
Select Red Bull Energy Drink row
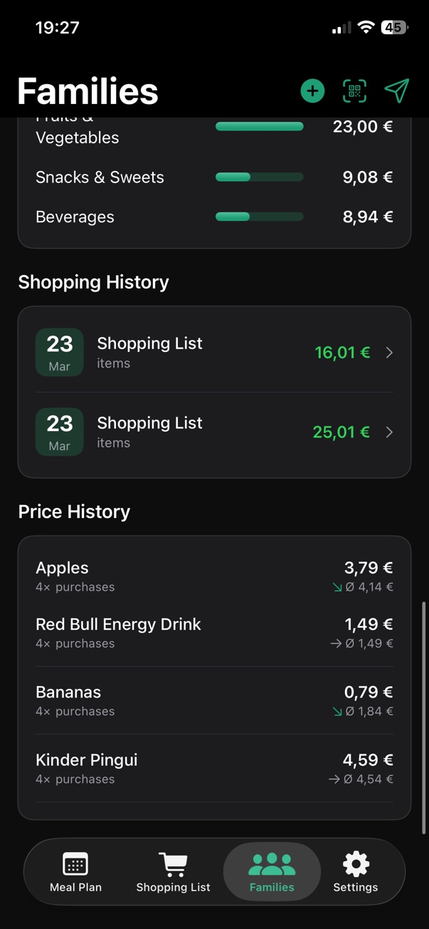click(214, 633)
